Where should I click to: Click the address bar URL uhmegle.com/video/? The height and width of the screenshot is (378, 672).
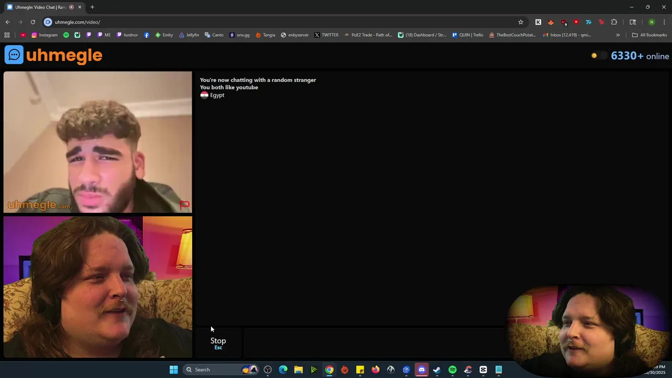coord(77,22)
